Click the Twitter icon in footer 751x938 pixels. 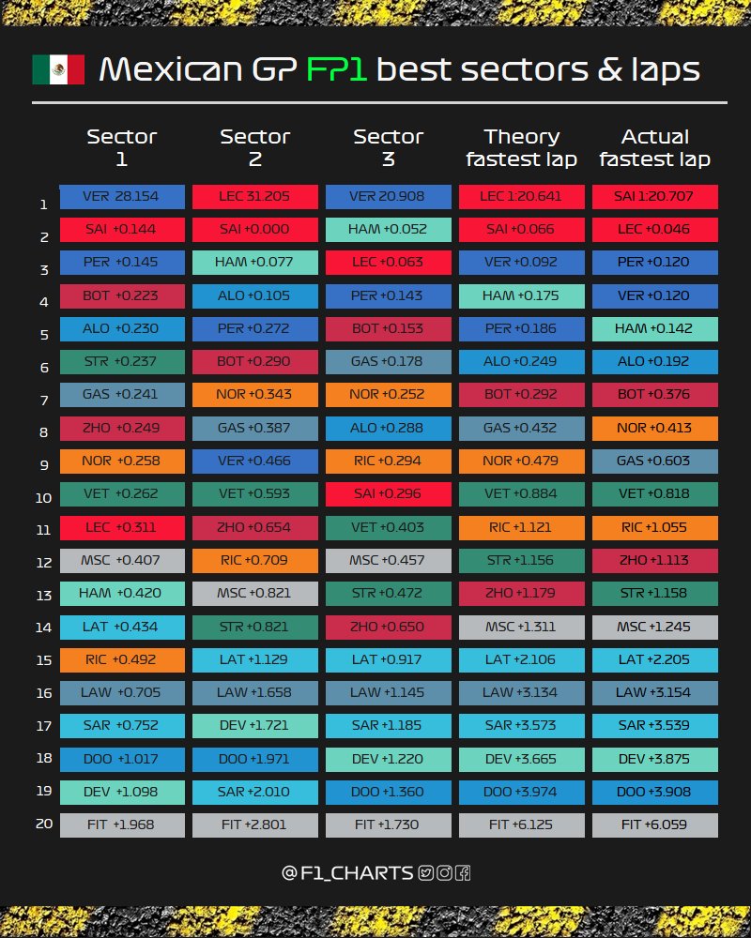coord(426,872)
